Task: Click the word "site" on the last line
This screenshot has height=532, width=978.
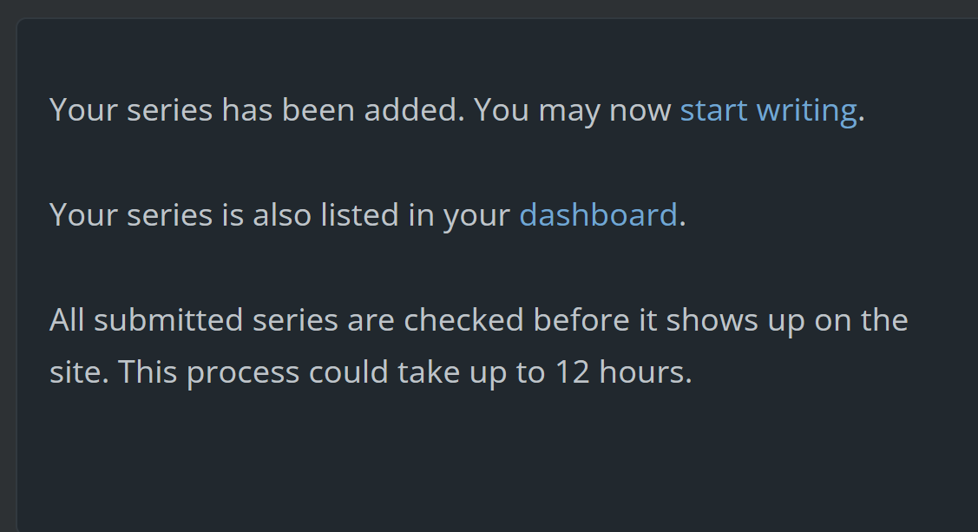Action: point(77,372)
